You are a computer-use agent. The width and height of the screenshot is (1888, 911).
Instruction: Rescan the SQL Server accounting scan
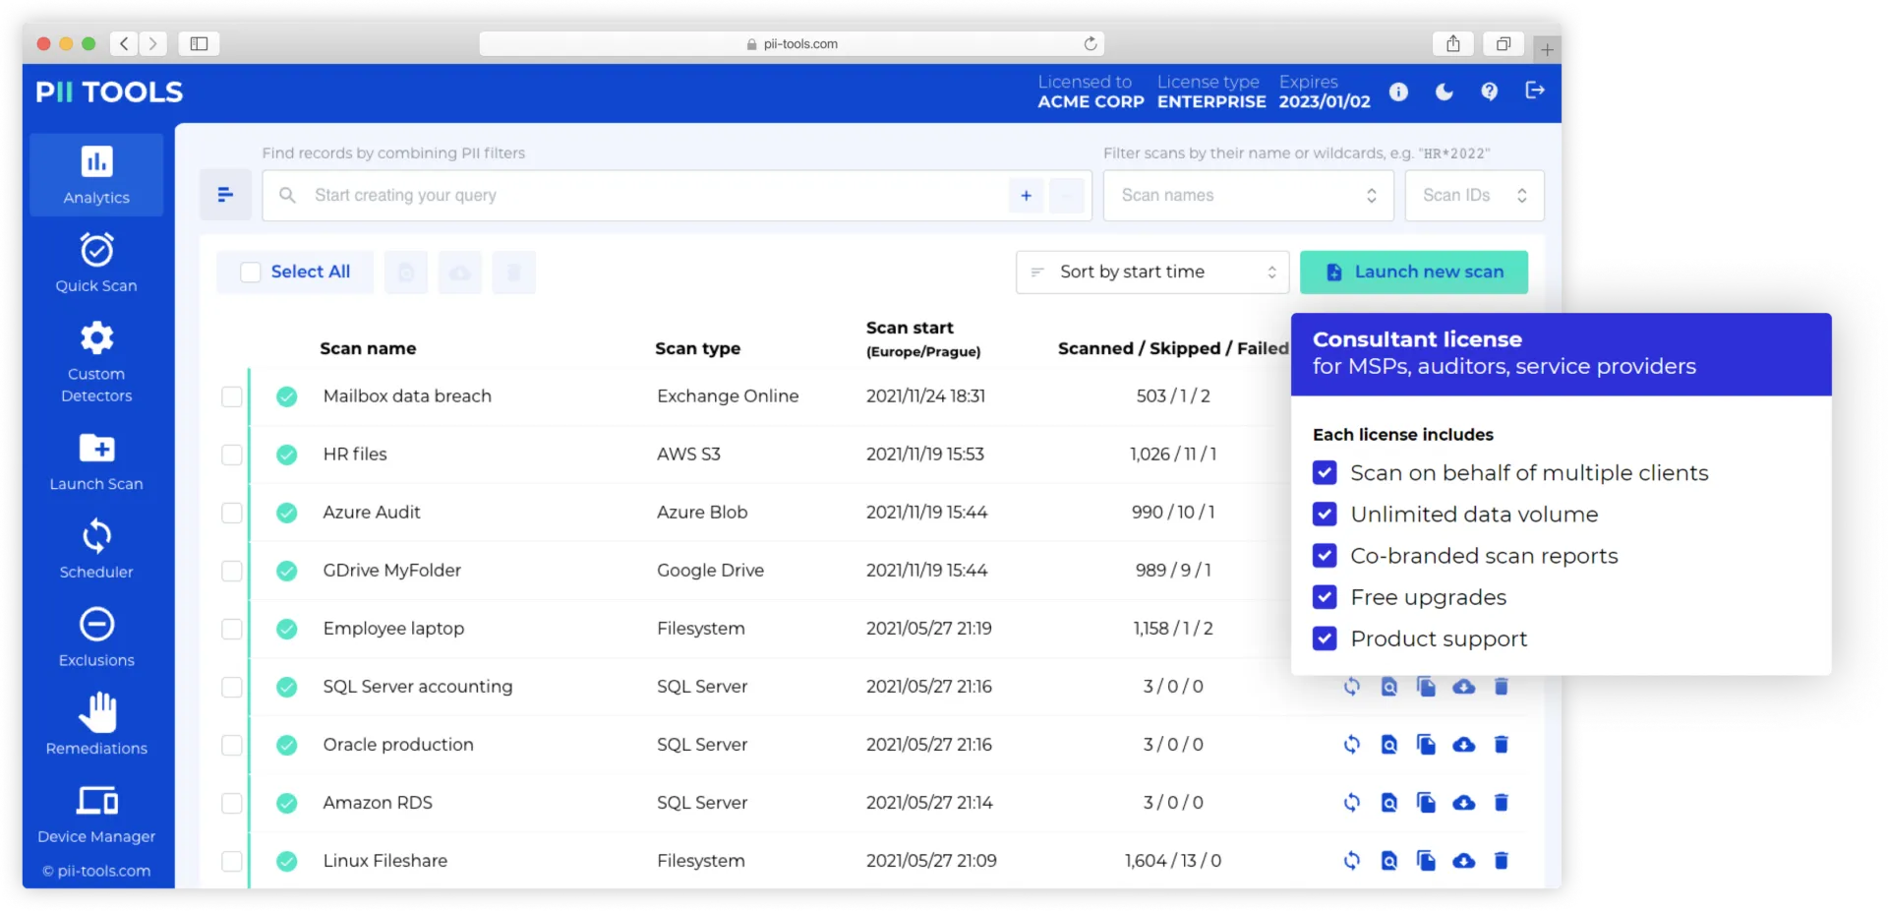[1352, 687]
